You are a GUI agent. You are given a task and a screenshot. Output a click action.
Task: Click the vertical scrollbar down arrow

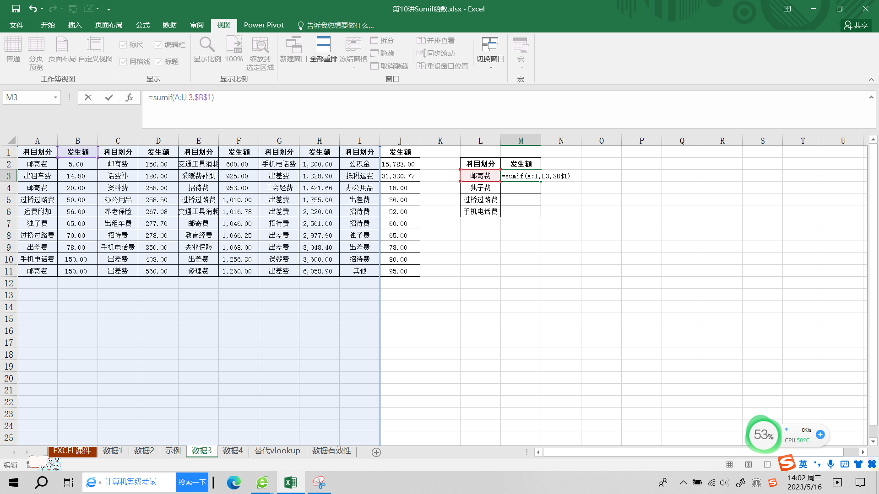[x=873, y=441]
